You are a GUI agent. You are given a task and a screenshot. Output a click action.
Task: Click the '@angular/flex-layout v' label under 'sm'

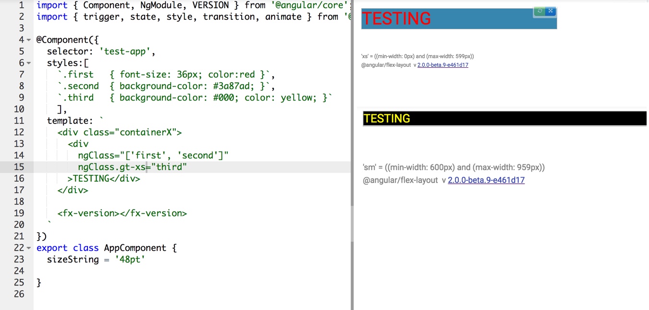(404, 180)
